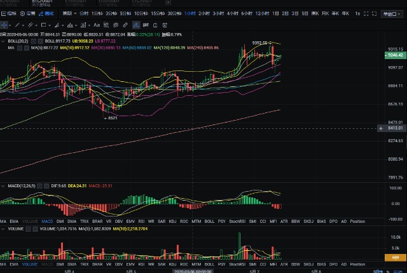Expand the crosshair tool dropdown arrow
The image size is (407, 273).
pyautogui.click(x=10, y=25)
